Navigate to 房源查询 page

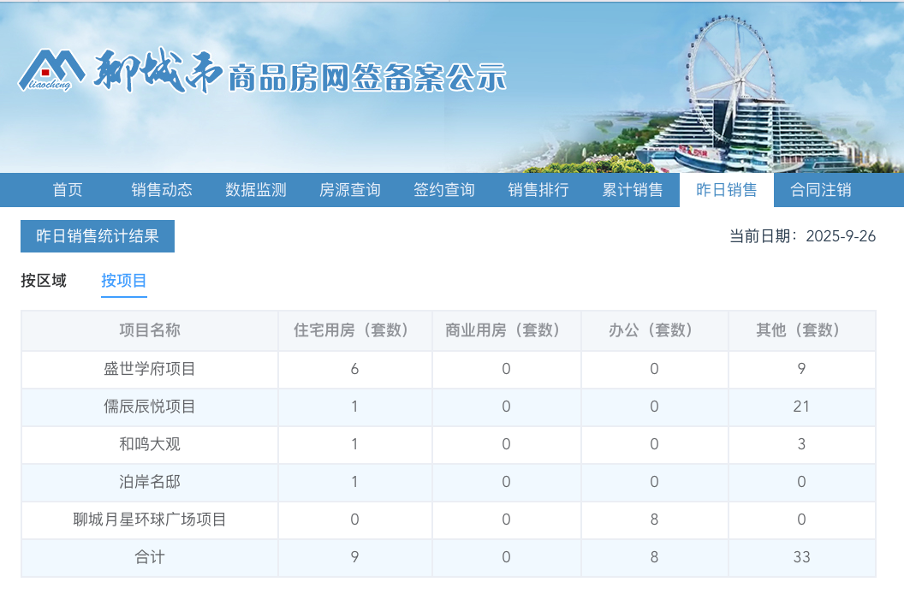(349, 190)
